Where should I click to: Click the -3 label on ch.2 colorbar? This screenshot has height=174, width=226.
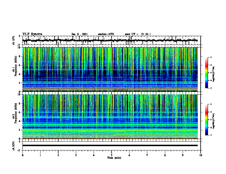point(210,104)
